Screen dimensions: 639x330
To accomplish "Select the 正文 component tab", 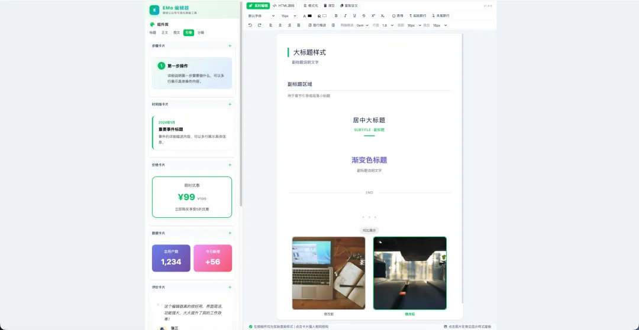I will (x=164, y=32).
